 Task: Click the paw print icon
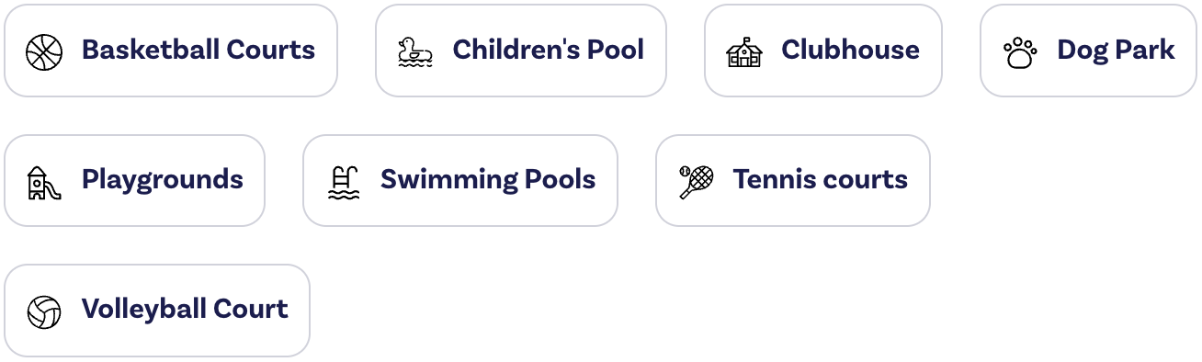1019,52
